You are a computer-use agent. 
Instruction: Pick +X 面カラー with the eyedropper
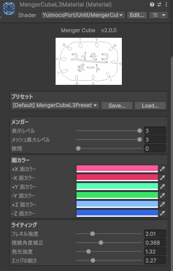tap(162, 169)
